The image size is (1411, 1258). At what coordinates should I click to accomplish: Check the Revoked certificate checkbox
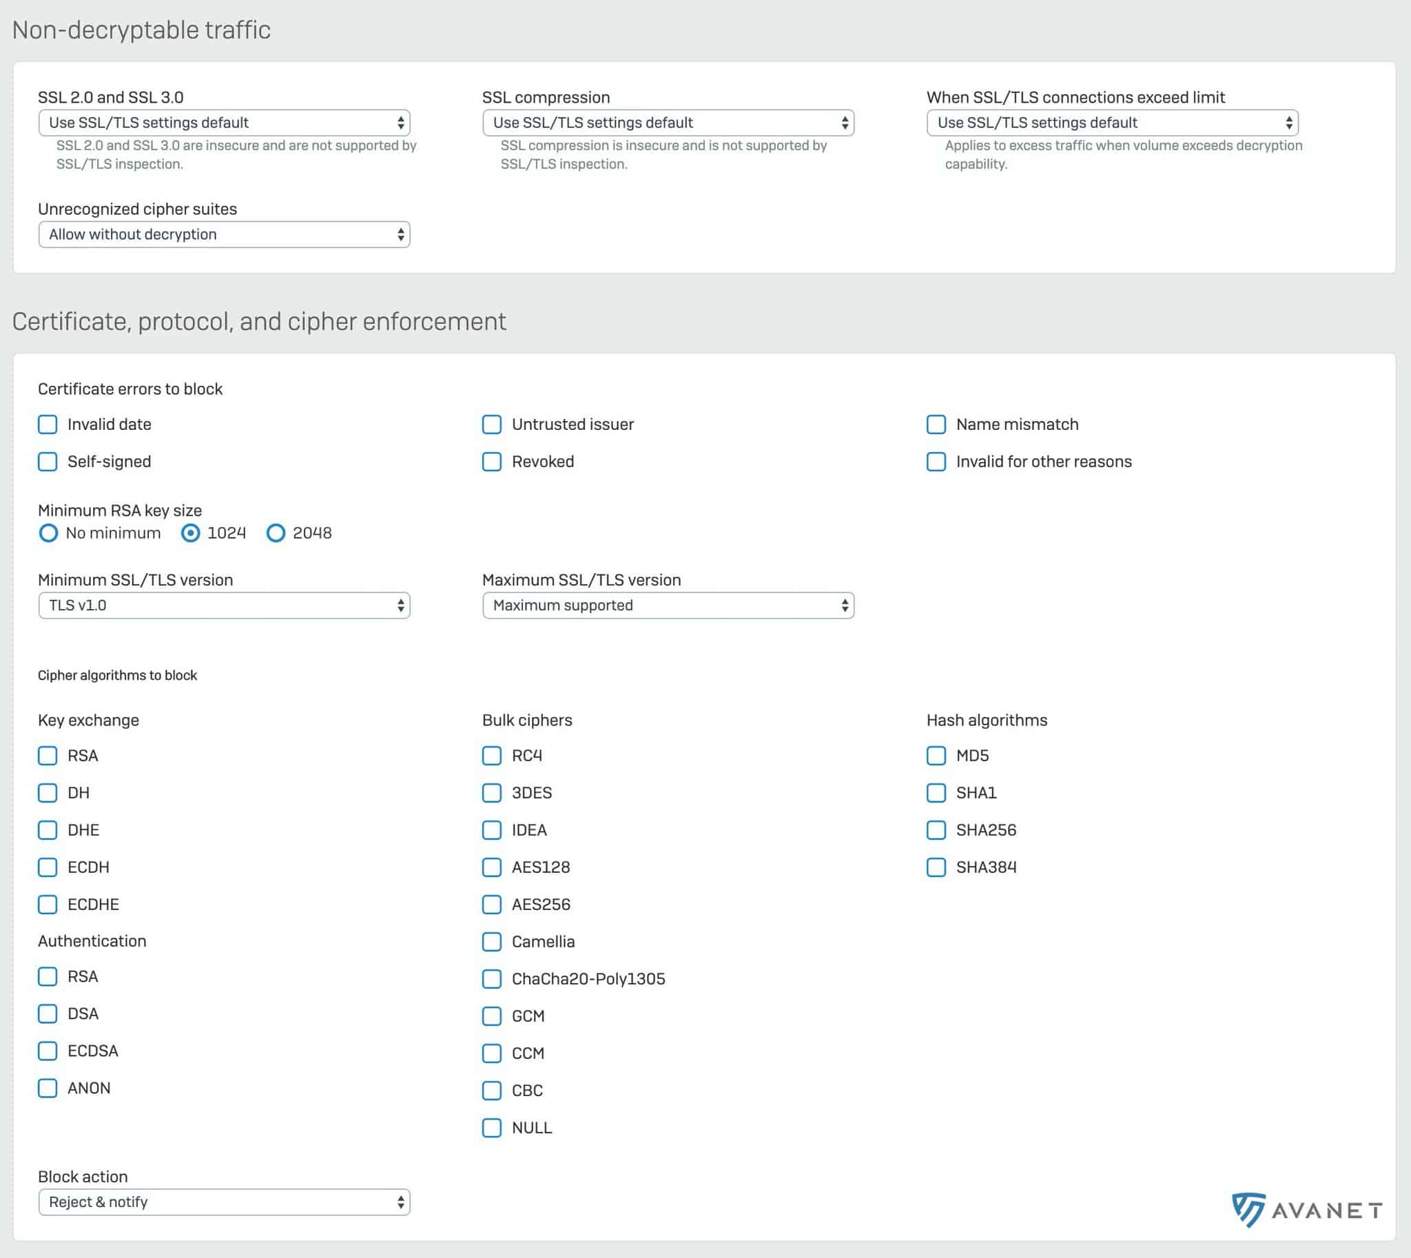(491, 462)
